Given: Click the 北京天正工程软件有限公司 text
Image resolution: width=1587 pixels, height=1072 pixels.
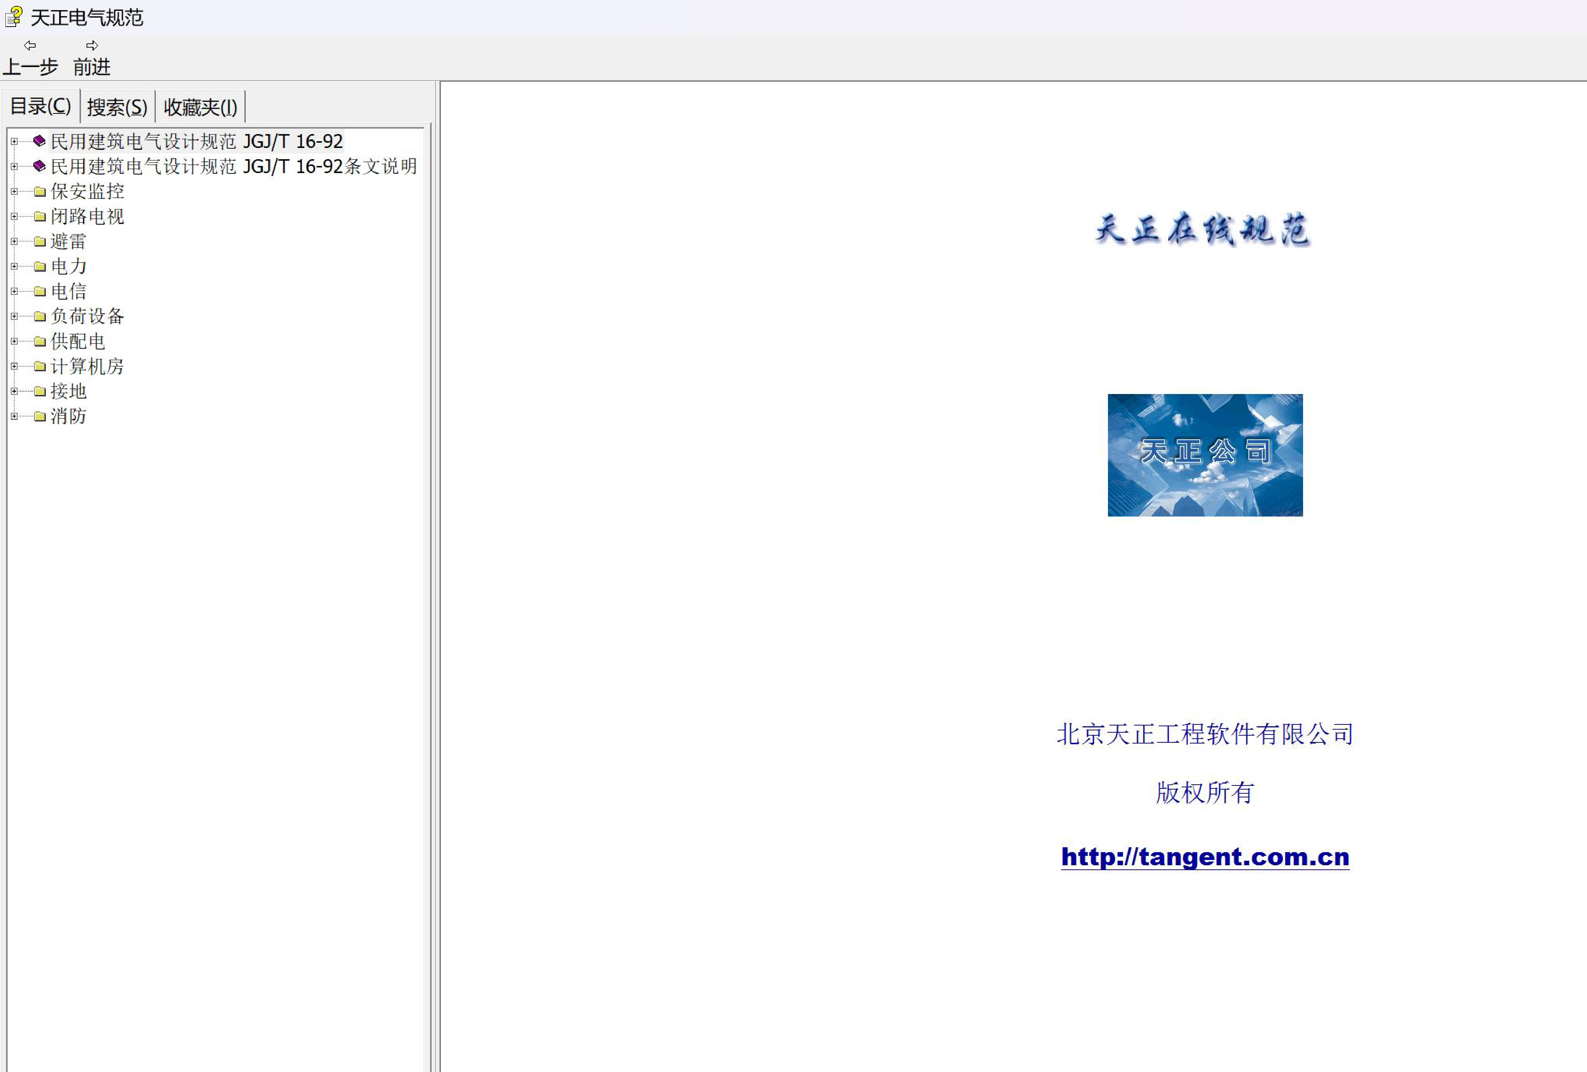Looking at the screenshot, I should point(1205,734).
